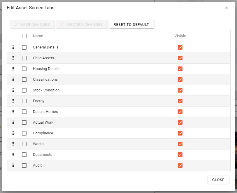
Task: Select the Classifications row checkbox
Action: tap(24, 80)
